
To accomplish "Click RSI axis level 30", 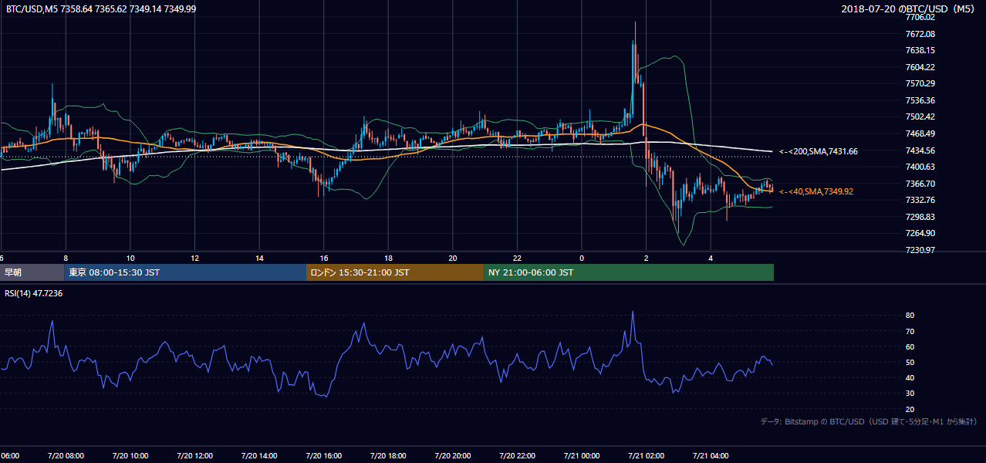I will click(910, 394).
